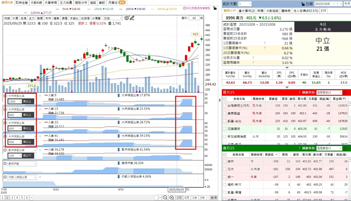Screen dimensions: 351x201
Task: Check the box for 凱基-台北
Action: coord(225,121)
